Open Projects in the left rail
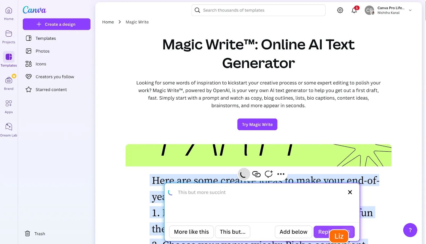Image resolution: width=426 pixels, height=244 pixels. pyautogui.click(x=9, y=37)
